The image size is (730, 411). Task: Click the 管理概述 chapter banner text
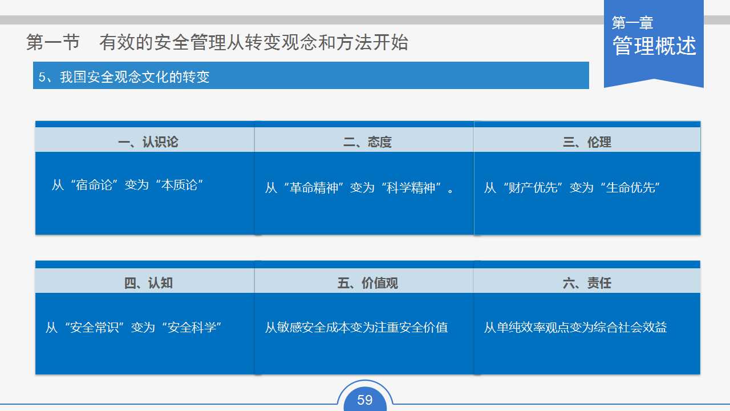click(655, 46)
